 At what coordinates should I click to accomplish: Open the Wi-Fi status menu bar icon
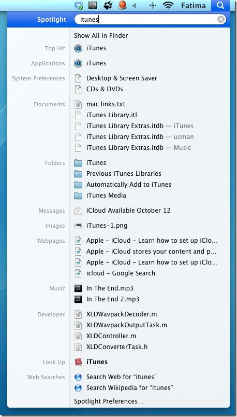coord(168,5)
